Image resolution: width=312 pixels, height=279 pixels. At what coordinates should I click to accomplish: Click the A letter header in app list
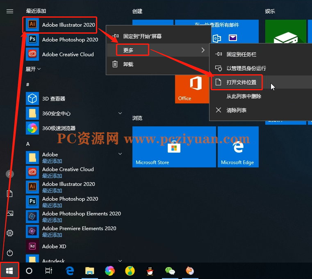(28, 144)
